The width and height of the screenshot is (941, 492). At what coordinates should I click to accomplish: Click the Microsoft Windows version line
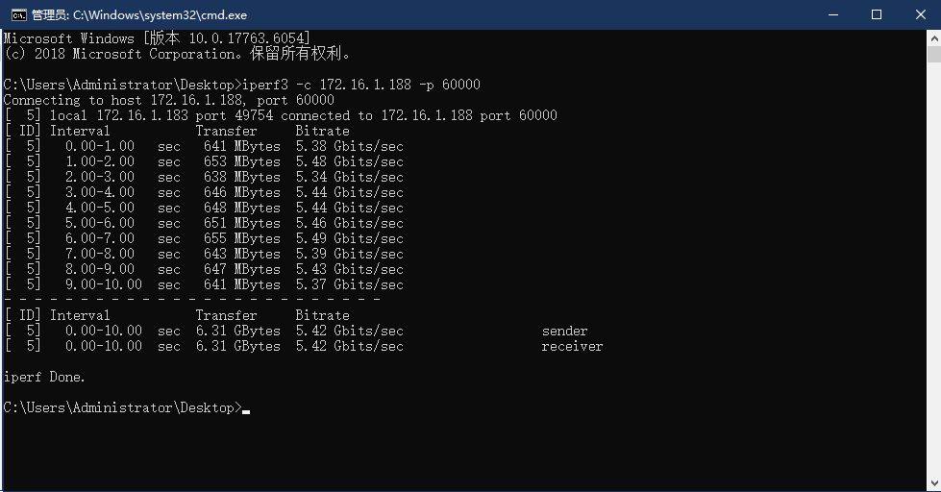[x=157, y=38]
